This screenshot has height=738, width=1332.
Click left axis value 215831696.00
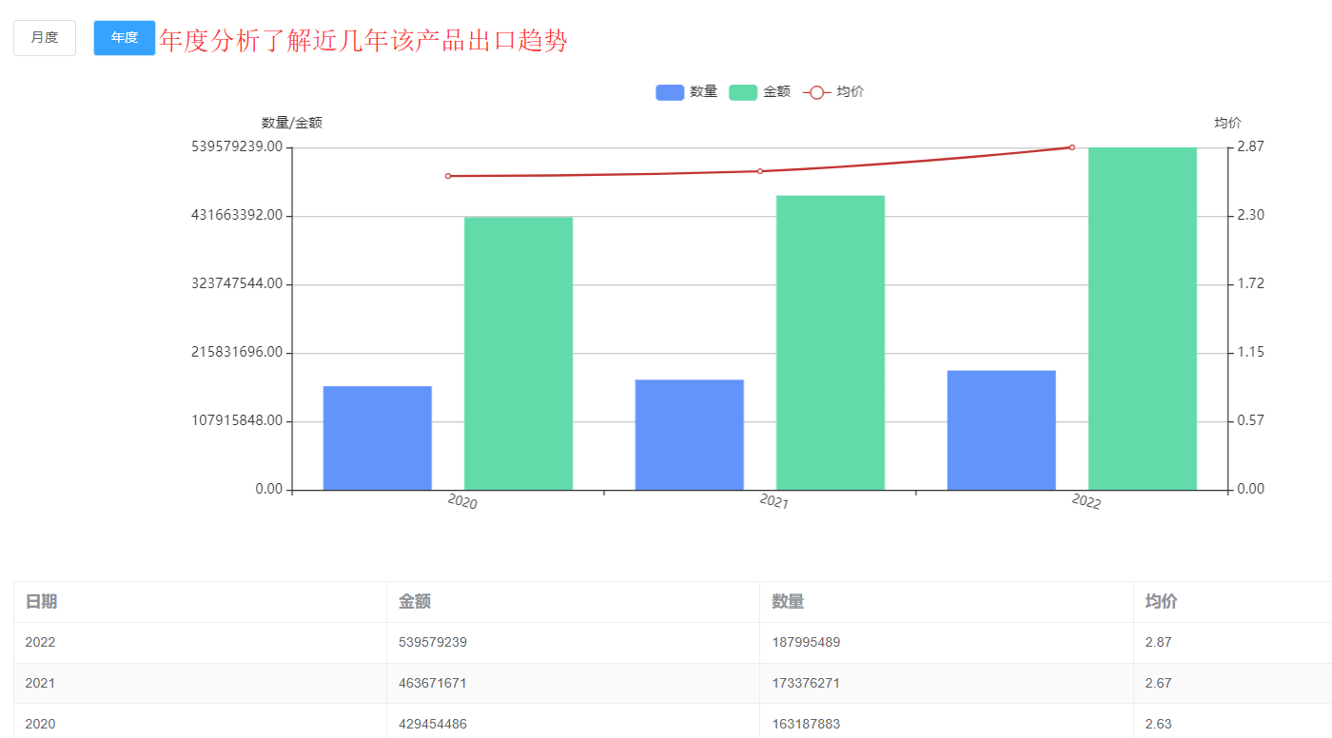237,353
